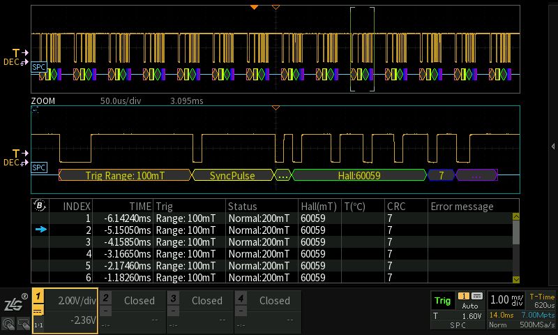Click the bus decode icon in table header

40,206
